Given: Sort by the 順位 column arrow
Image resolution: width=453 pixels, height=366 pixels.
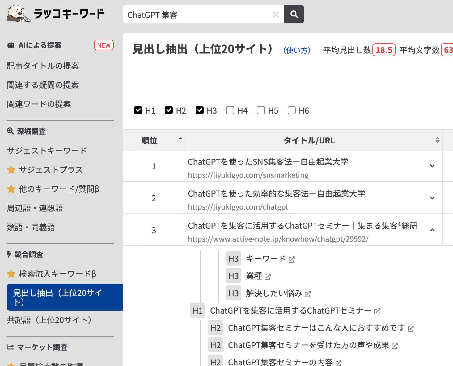Looking at the screenshot, I should 180,139.
